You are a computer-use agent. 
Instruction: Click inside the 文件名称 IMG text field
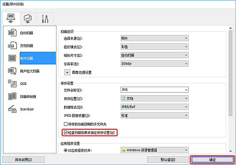tap(152, 90)
